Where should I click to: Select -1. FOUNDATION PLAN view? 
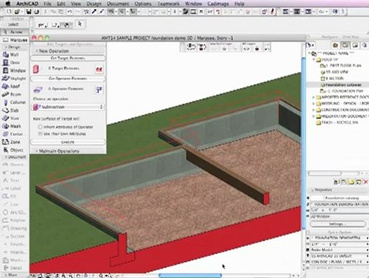coord(343,91)
